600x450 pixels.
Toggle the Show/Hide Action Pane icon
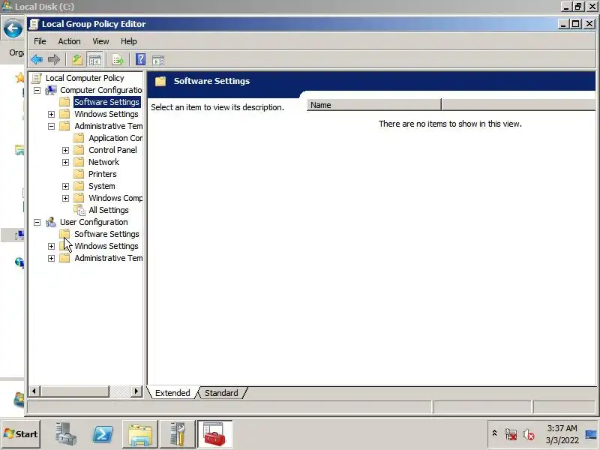[158, 60]
